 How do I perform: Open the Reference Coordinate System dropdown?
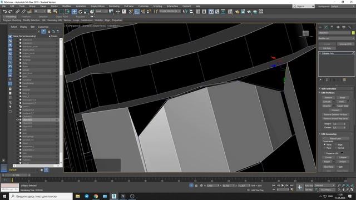tap(101, 11)
